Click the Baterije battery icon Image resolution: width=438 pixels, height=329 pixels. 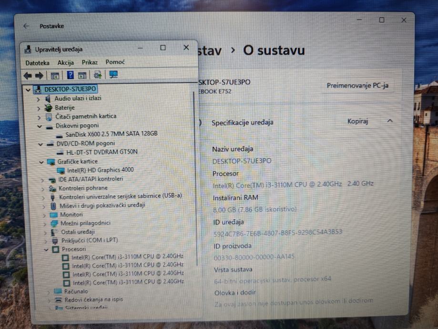(49, 108)
